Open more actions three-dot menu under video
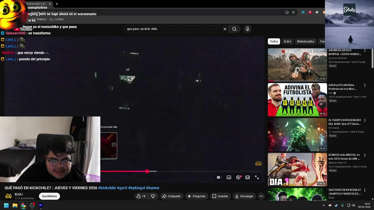 point(261,196)
